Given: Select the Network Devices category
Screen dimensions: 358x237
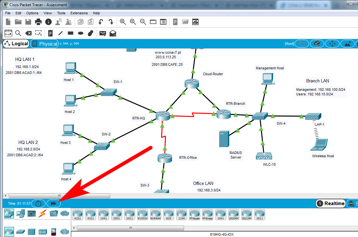Looking at the screenshot, I should point(9,214).
